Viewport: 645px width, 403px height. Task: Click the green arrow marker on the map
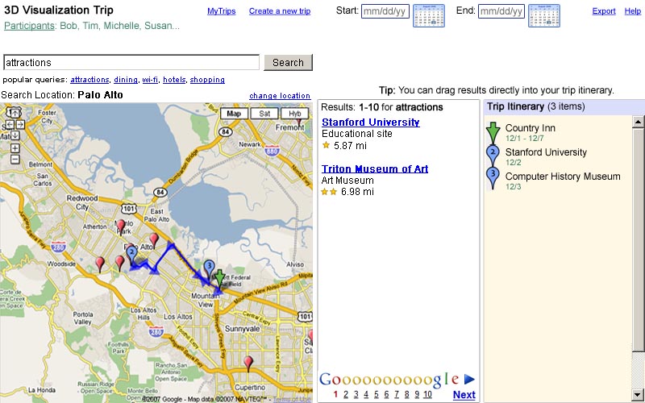point(219,278)
